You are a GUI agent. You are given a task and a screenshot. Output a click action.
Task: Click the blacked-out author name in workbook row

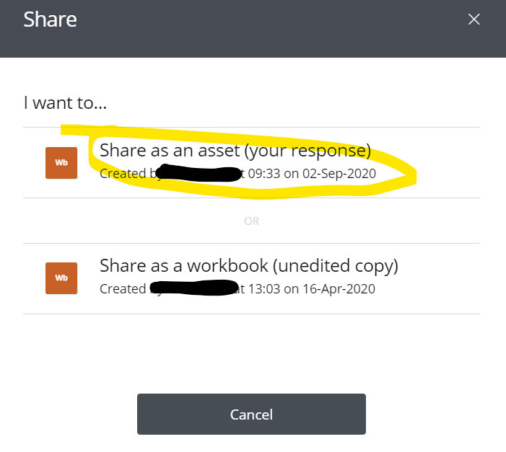(194, 288)
